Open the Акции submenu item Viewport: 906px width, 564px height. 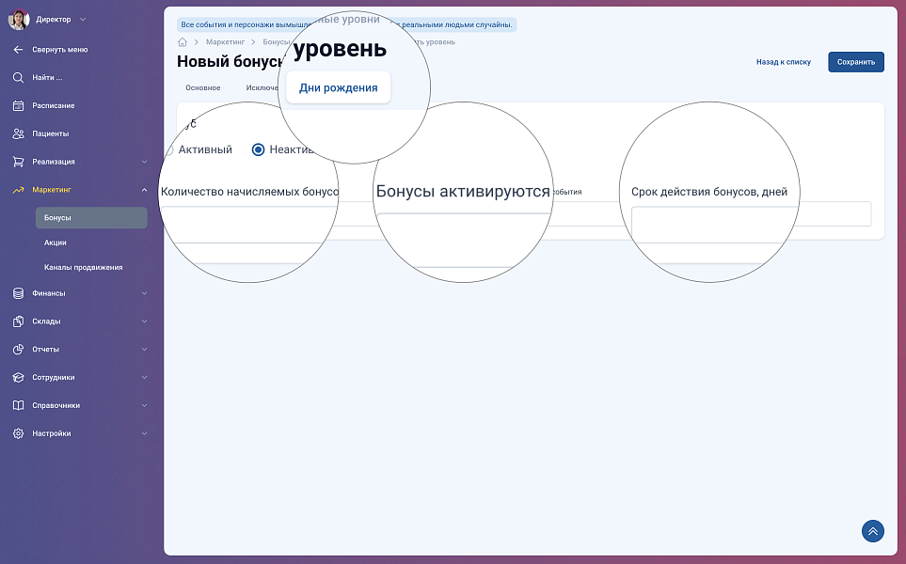pos(55,243)
